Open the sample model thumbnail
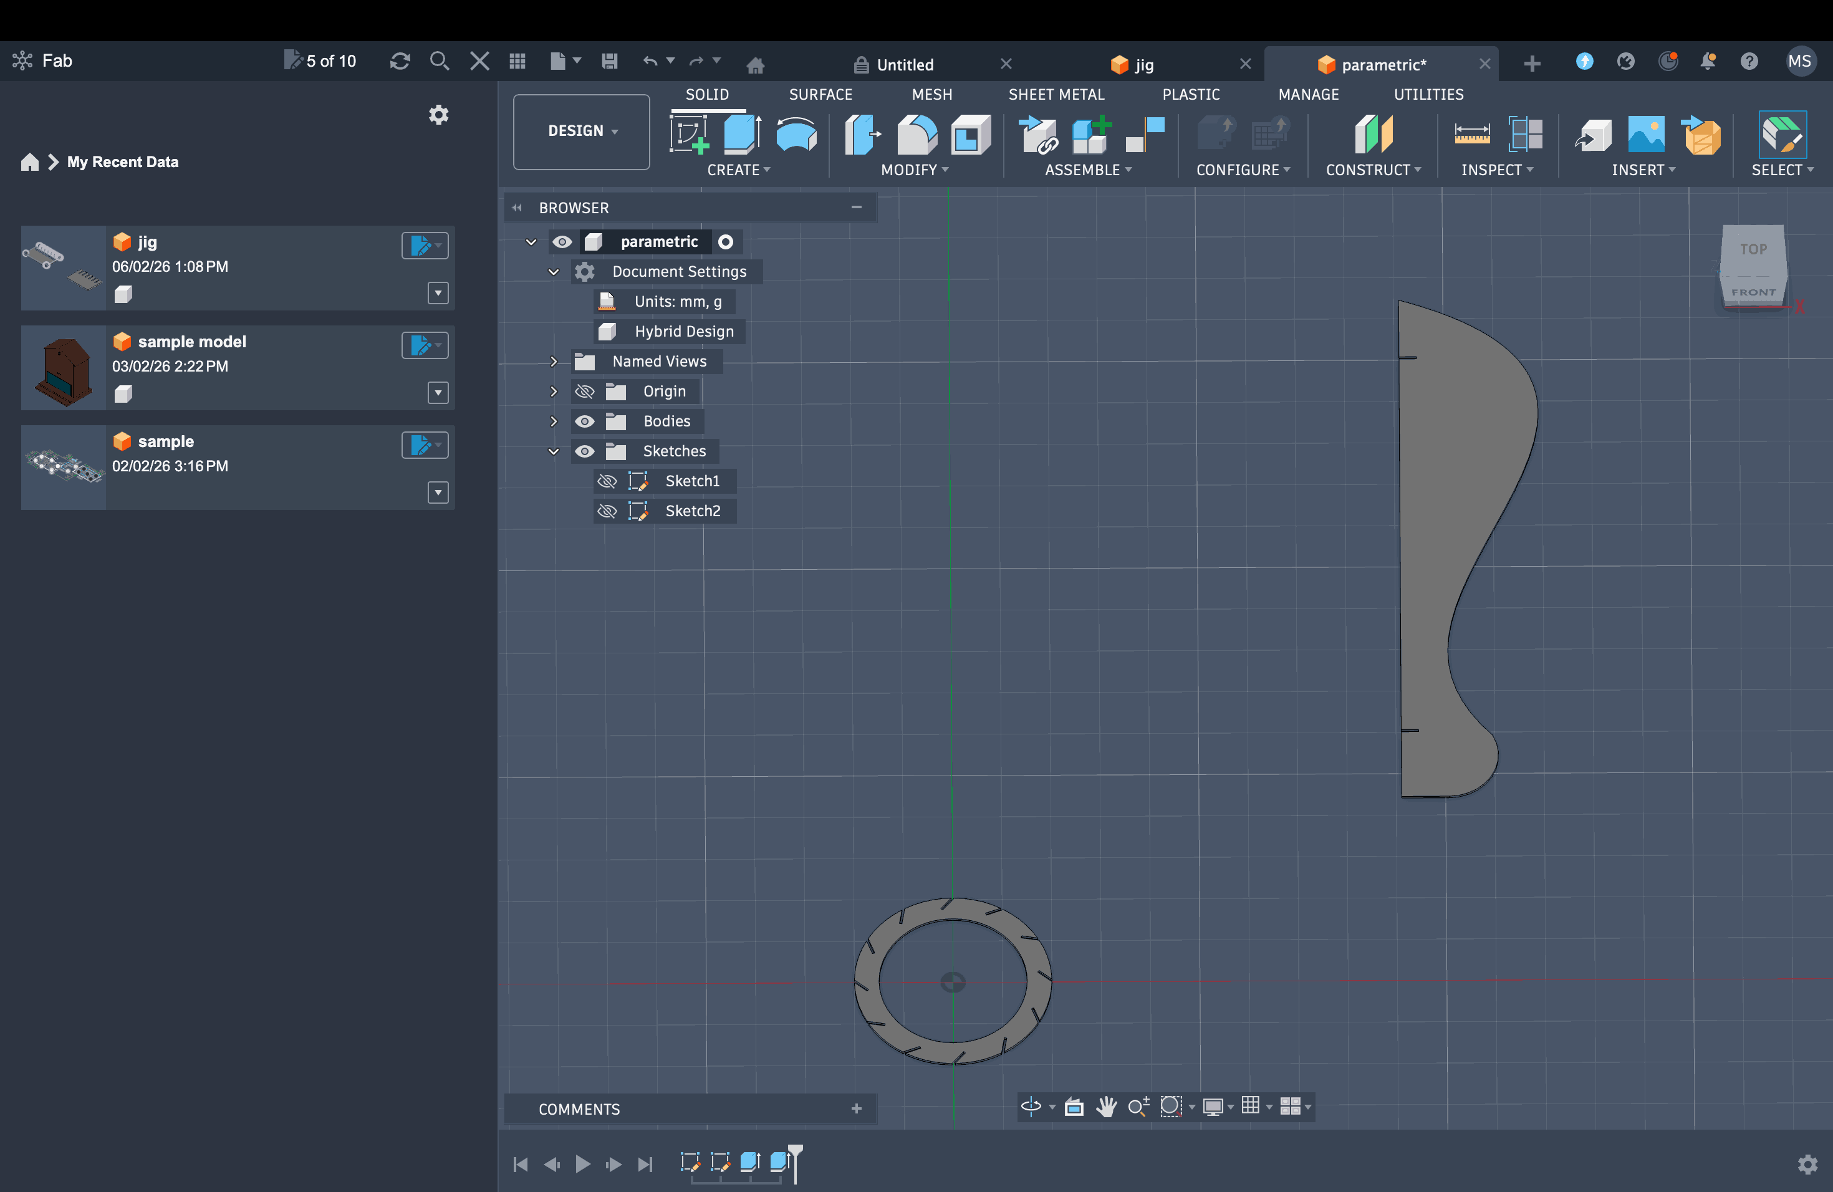Image resolution: width=1833 pixels, height=1192 pixels. point(63,368)
